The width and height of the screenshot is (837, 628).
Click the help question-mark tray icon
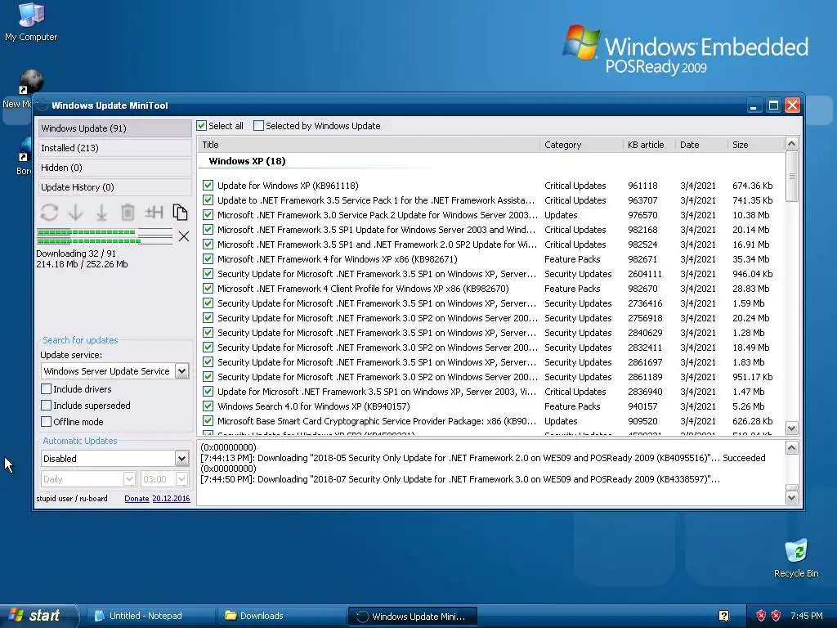724,616
